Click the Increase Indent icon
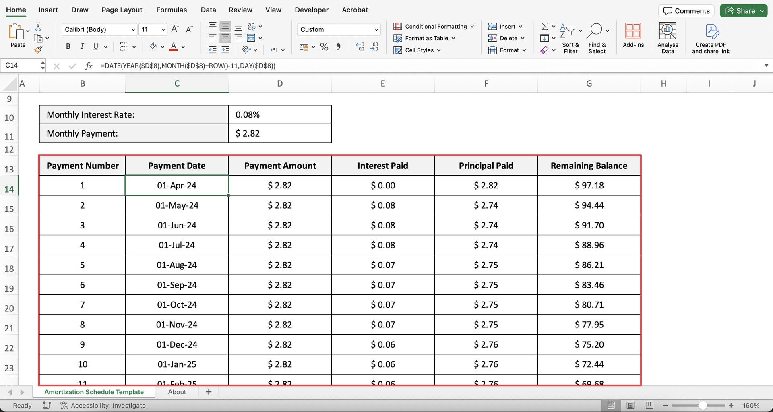 225,50
